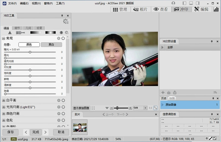
Task: Toggle the right pane layout icon
Action: point(197,3)
